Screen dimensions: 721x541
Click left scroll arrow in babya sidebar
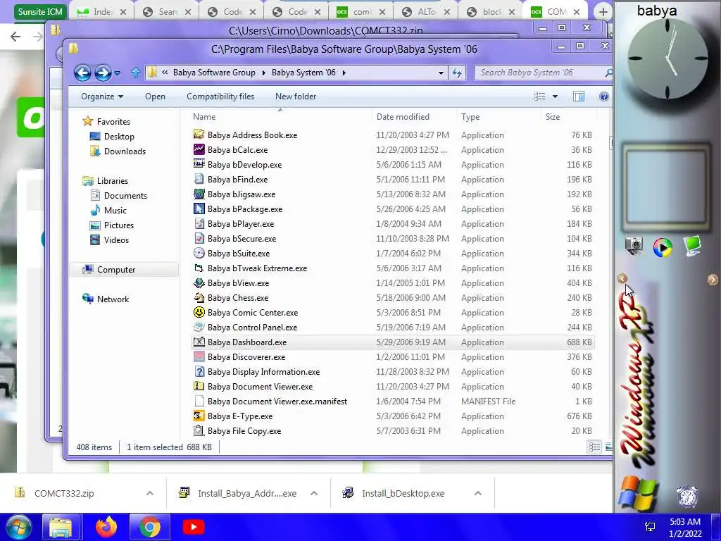click(x=622, y=278)
